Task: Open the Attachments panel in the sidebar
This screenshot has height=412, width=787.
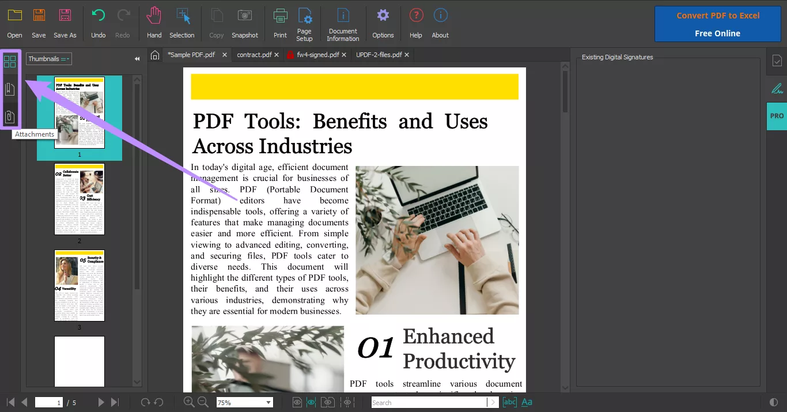Action: (x=10, y=116)
